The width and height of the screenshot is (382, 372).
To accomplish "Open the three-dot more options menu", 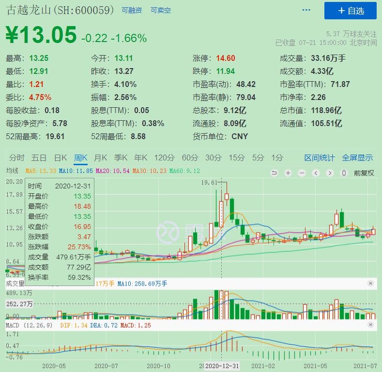I will [306, 10].
